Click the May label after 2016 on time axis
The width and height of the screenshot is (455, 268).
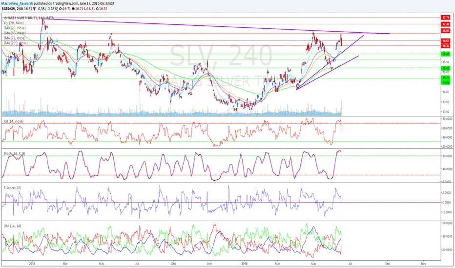313,264
